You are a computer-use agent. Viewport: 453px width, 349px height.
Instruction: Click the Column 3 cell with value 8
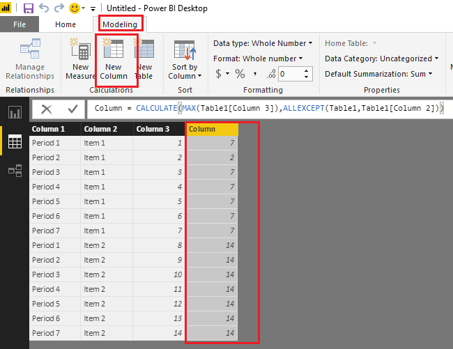(159, 245)
